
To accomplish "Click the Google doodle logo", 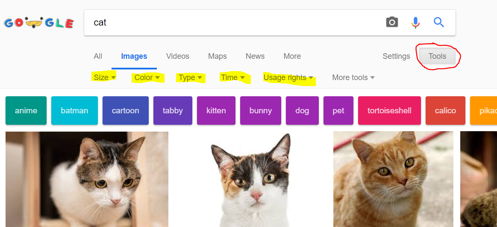I will pos(38,23).
